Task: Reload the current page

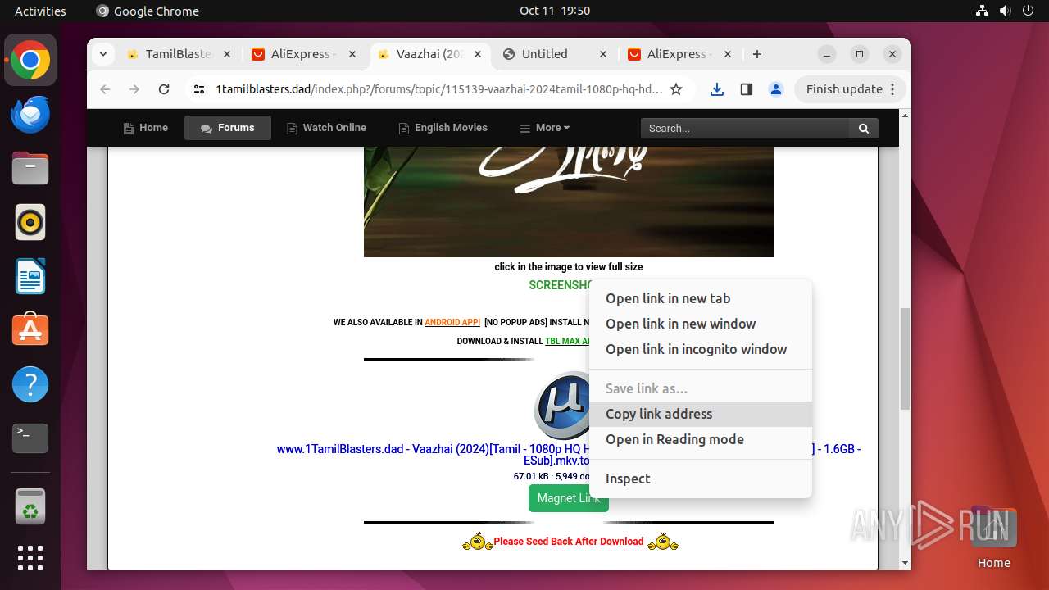Action: pyautogui.click(x=164, y=89)
